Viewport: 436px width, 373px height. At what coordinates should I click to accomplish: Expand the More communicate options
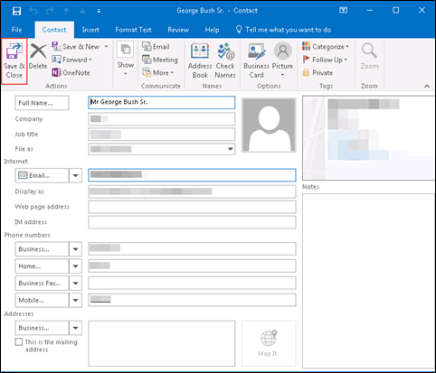(x=158, y=72)
